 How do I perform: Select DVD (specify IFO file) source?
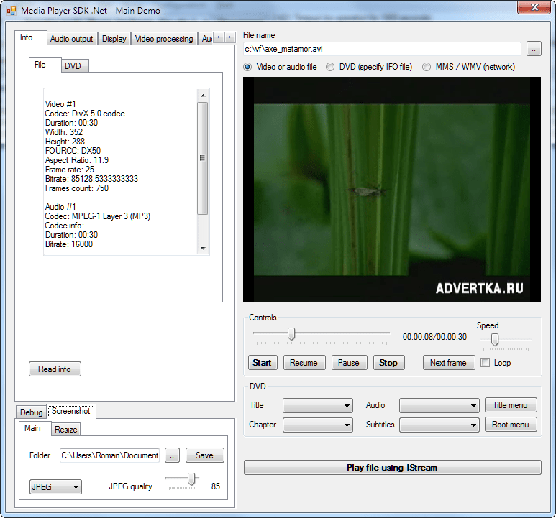pos(330,67)
